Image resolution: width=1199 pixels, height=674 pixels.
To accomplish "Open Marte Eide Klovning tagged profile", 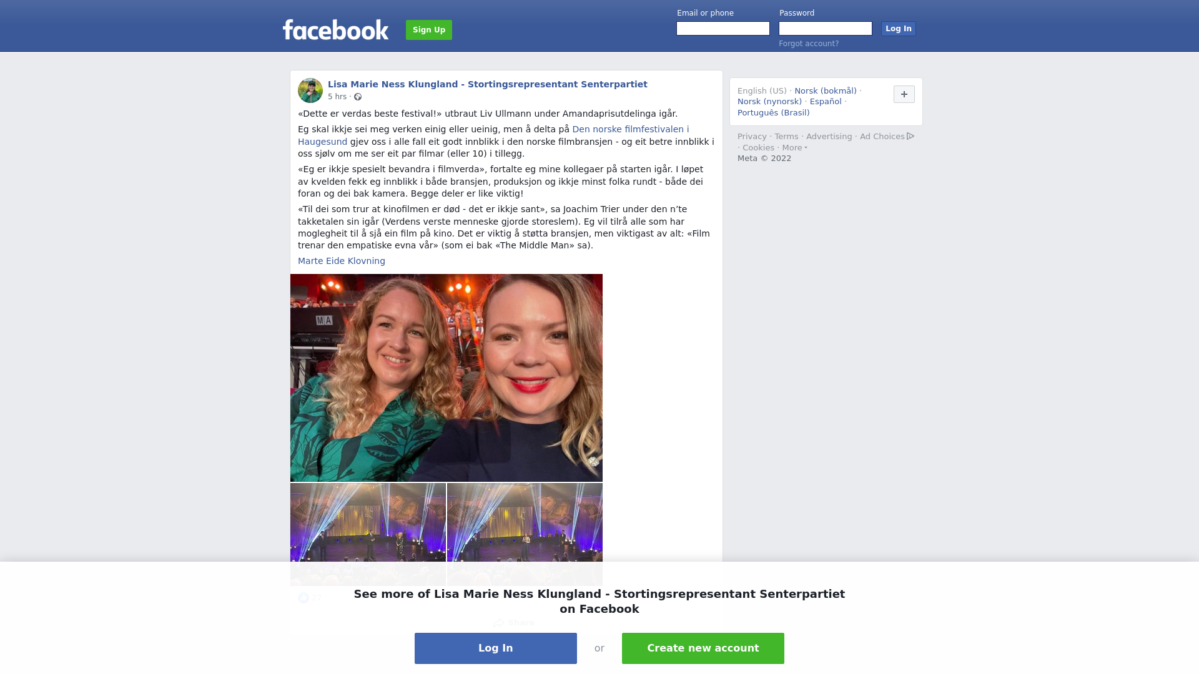I will coord(342,261).
